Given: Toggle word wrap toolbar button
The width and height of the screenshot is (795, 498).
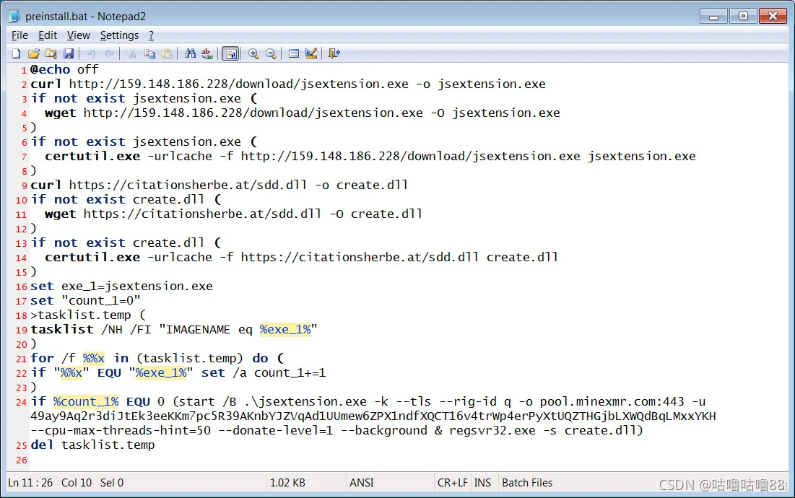Looking at the screenshot, I should [230, 53].
